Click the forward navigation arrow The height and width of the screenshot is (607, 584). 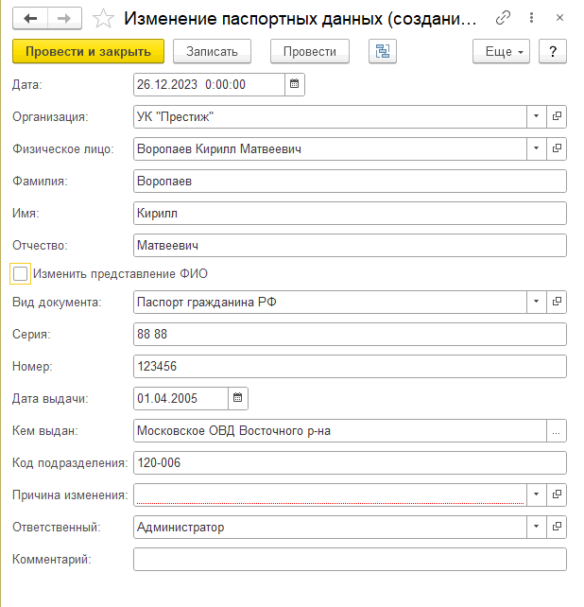click(x=64, y=18)
